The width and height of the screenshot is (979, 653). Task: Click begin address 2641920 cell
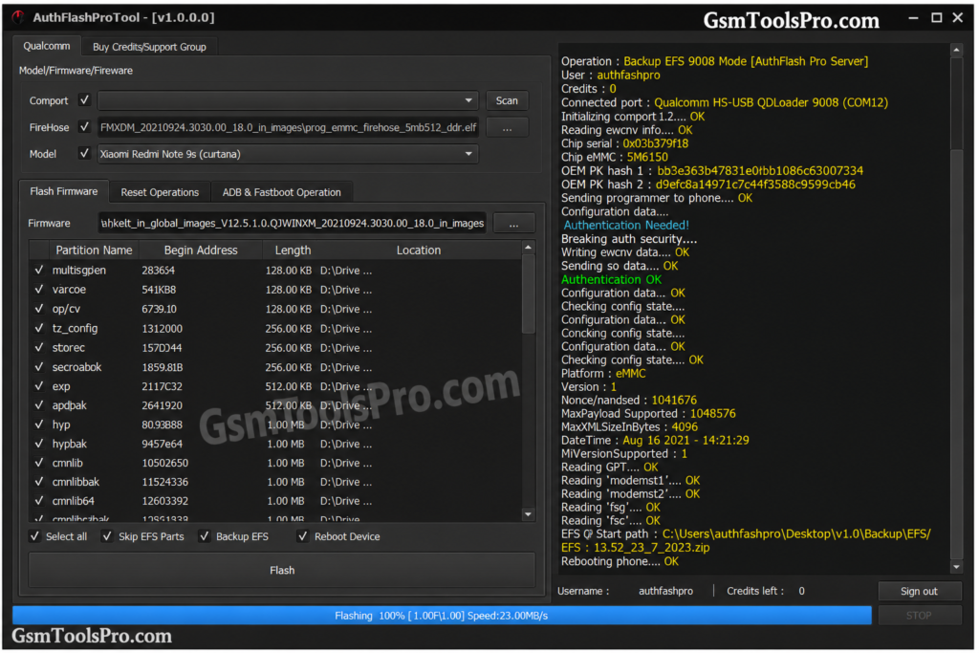[x=162, y=405]
